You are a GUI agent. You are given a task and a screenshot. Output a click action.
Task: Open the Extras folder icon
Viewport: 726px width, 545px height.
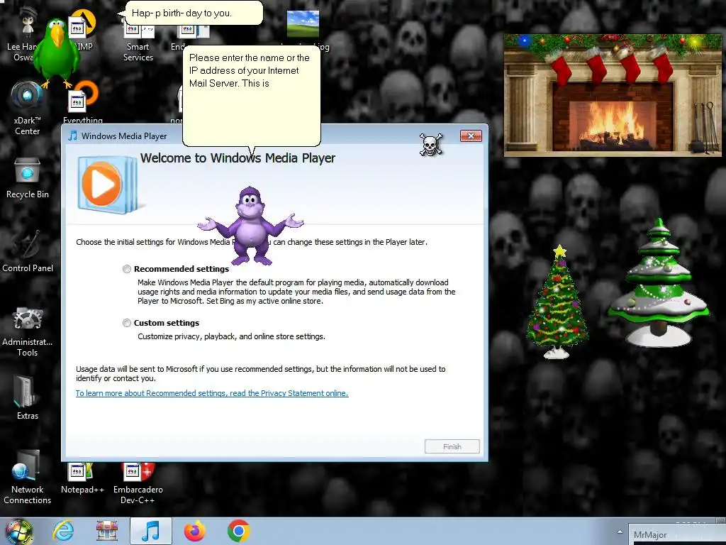(x=28, y=397)
